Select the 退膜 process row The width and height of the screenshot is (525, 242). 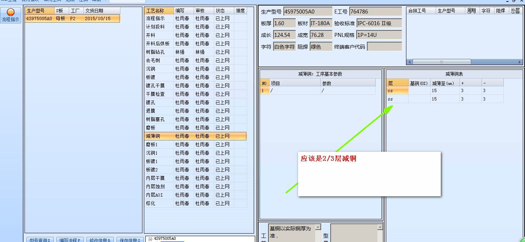pyautogui.click(x=196, y=111)
